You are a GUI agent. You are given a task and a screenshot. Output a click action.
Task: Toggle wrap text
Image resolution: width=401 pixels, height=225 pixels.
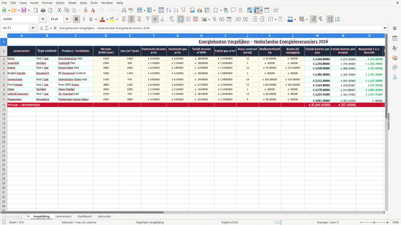pyautogui.click(x=172, y=19)
